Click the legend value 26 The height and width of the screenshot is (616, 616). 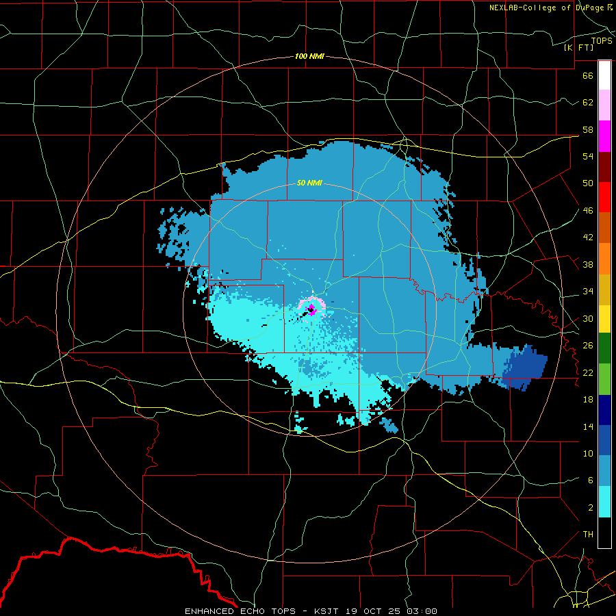[588, 346]
